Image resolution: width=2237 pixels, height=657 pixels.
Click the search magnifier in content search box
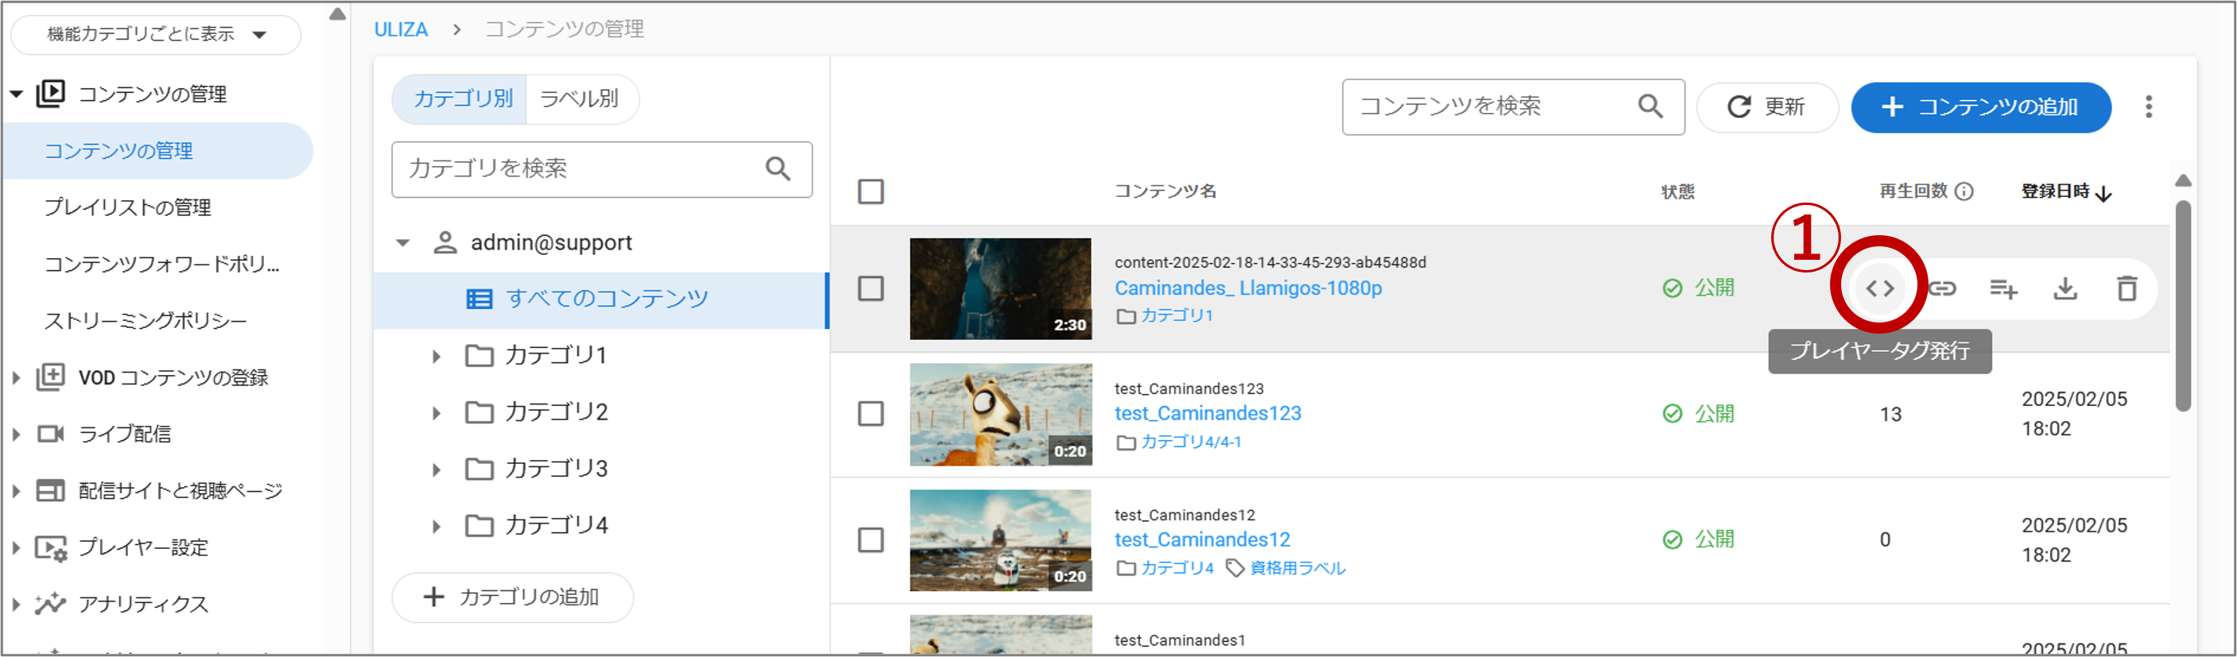(x=1650, y=106)
